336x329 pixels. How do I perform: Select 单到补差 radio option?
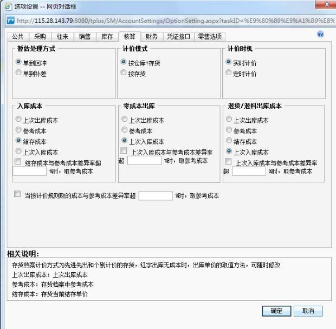pyautogui.click(x=18, y=73)
